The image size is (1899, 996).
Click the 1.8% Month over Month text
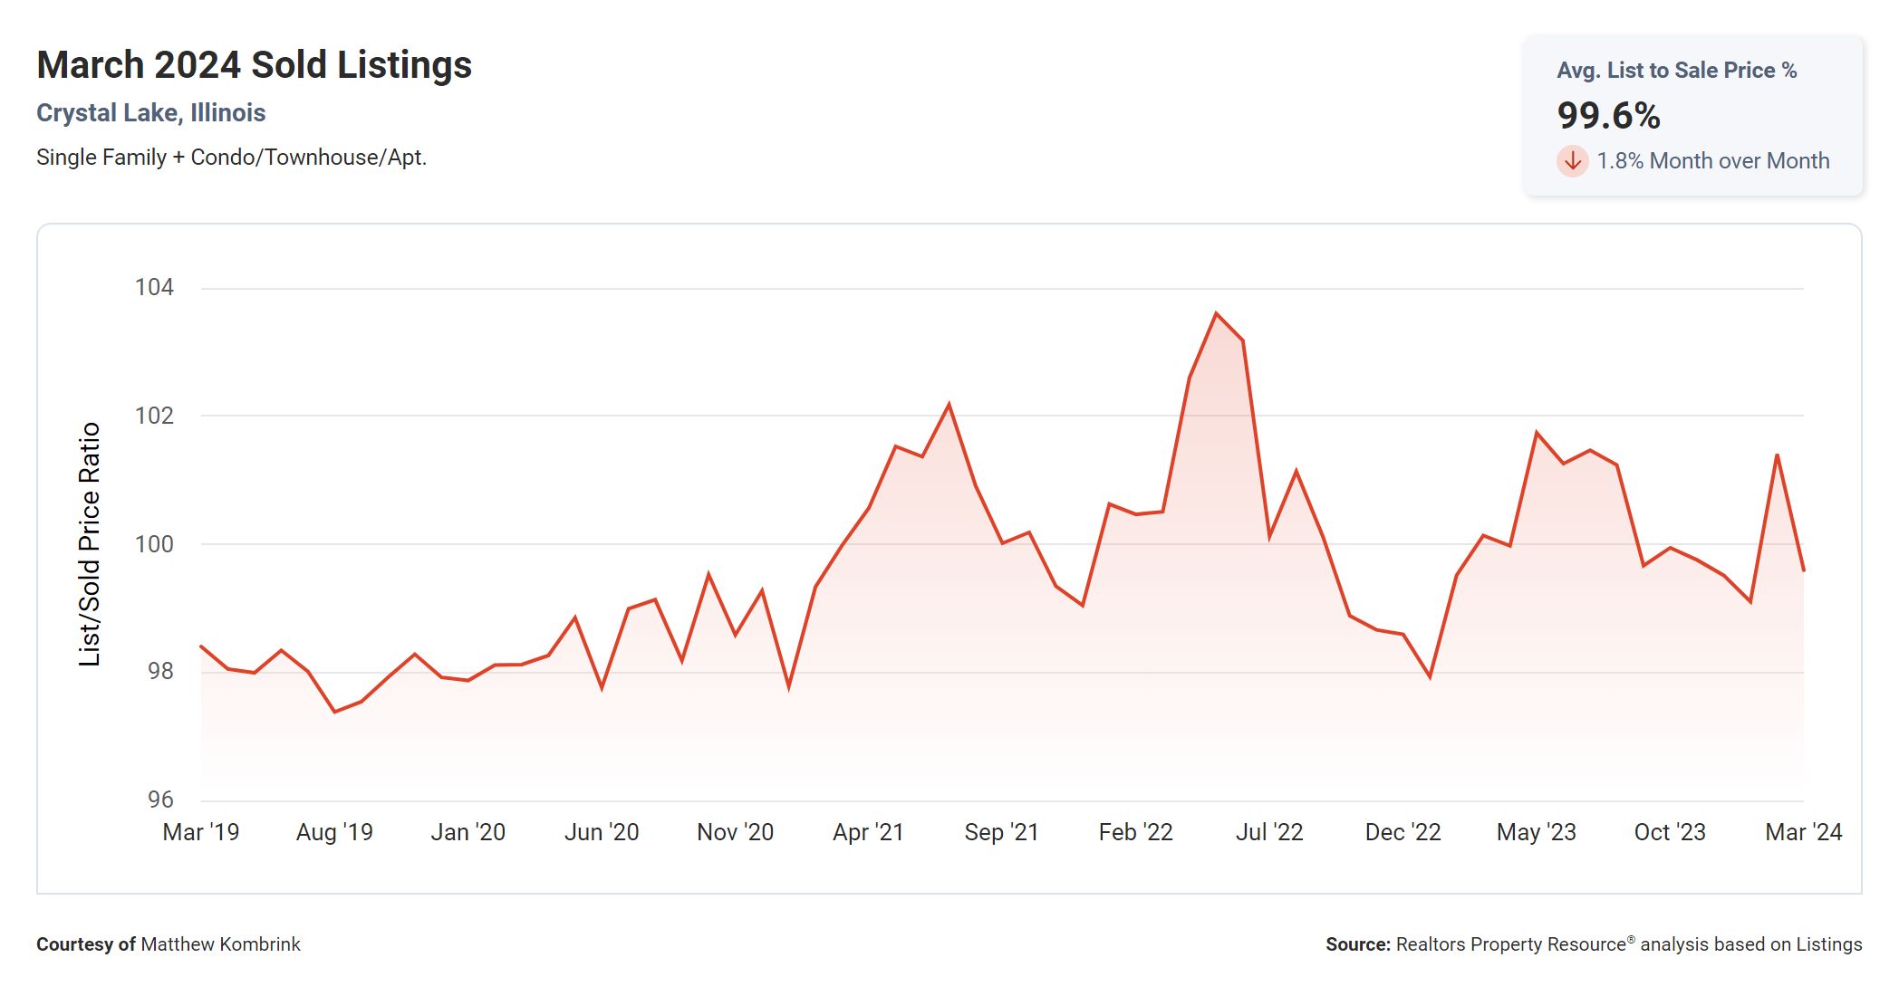click(x=1712, y=161)
